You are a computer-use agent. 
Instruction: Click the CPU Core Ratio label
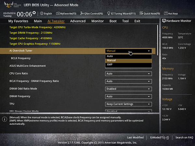coord(19,74)
